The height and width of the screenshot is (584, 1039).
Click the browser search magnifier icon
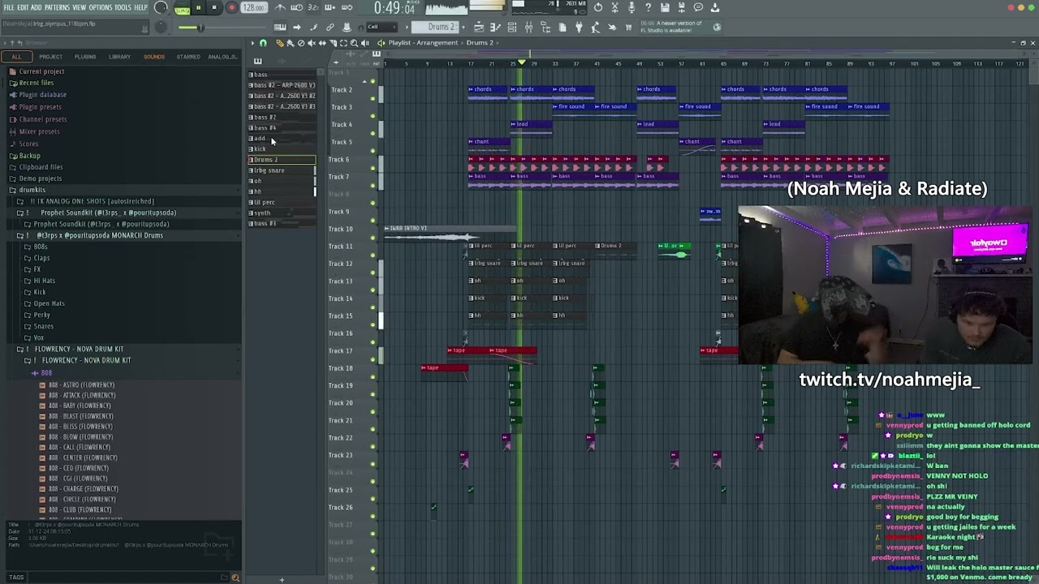(x=235, y=578)
